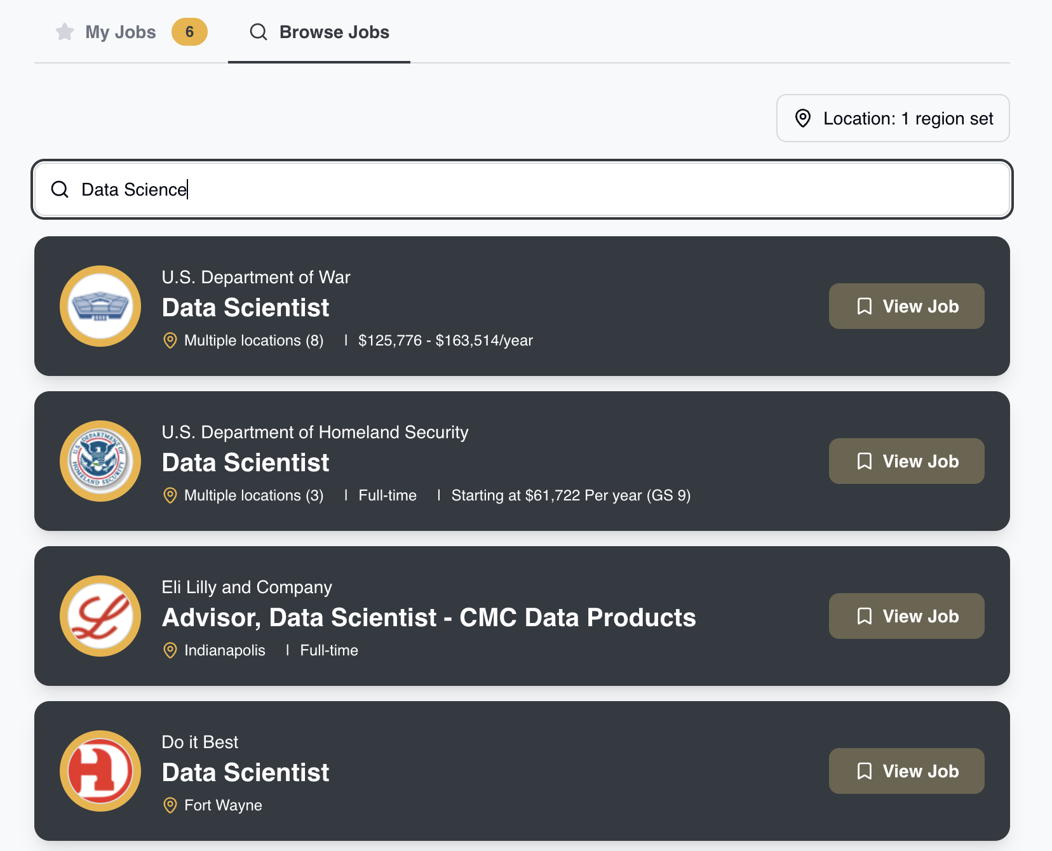Click the Indianapolis location text
The image size is (1052, 851).
224,650
